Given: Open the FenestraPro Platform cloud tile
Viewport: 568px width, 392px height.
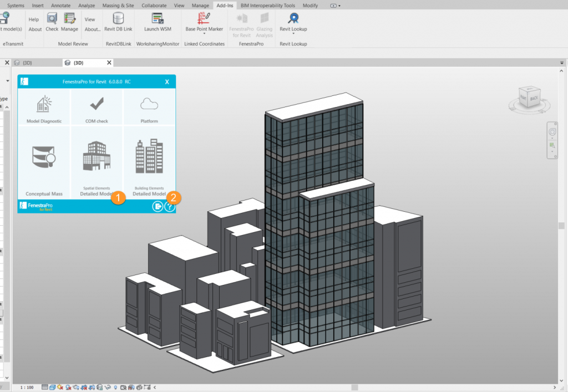Looking at the screenshot, I should pos(149,108).
